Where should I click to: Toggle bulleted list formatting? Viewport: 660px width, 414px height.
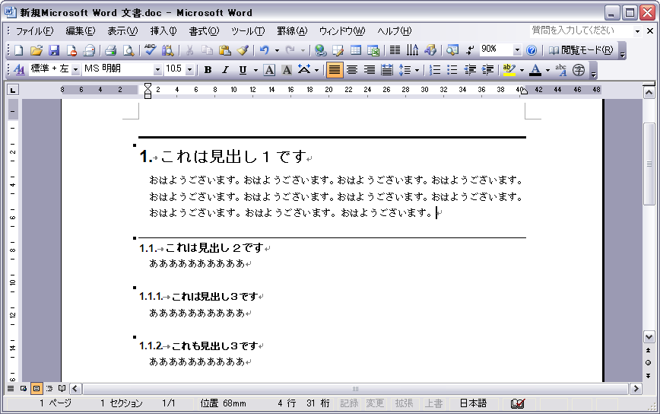tap(452, 70)
